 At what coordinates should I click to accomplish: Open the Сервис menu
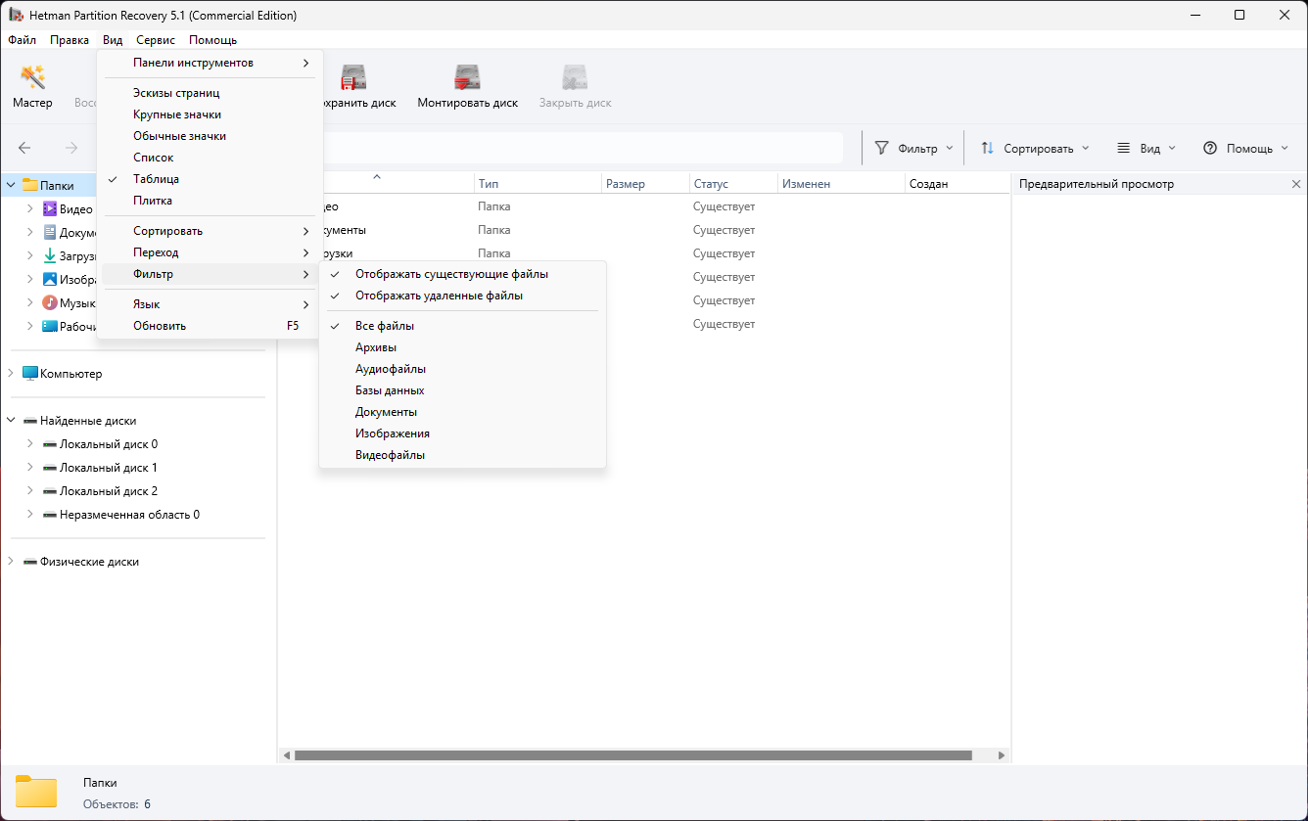pyautogui.click(x=156, y=40)
